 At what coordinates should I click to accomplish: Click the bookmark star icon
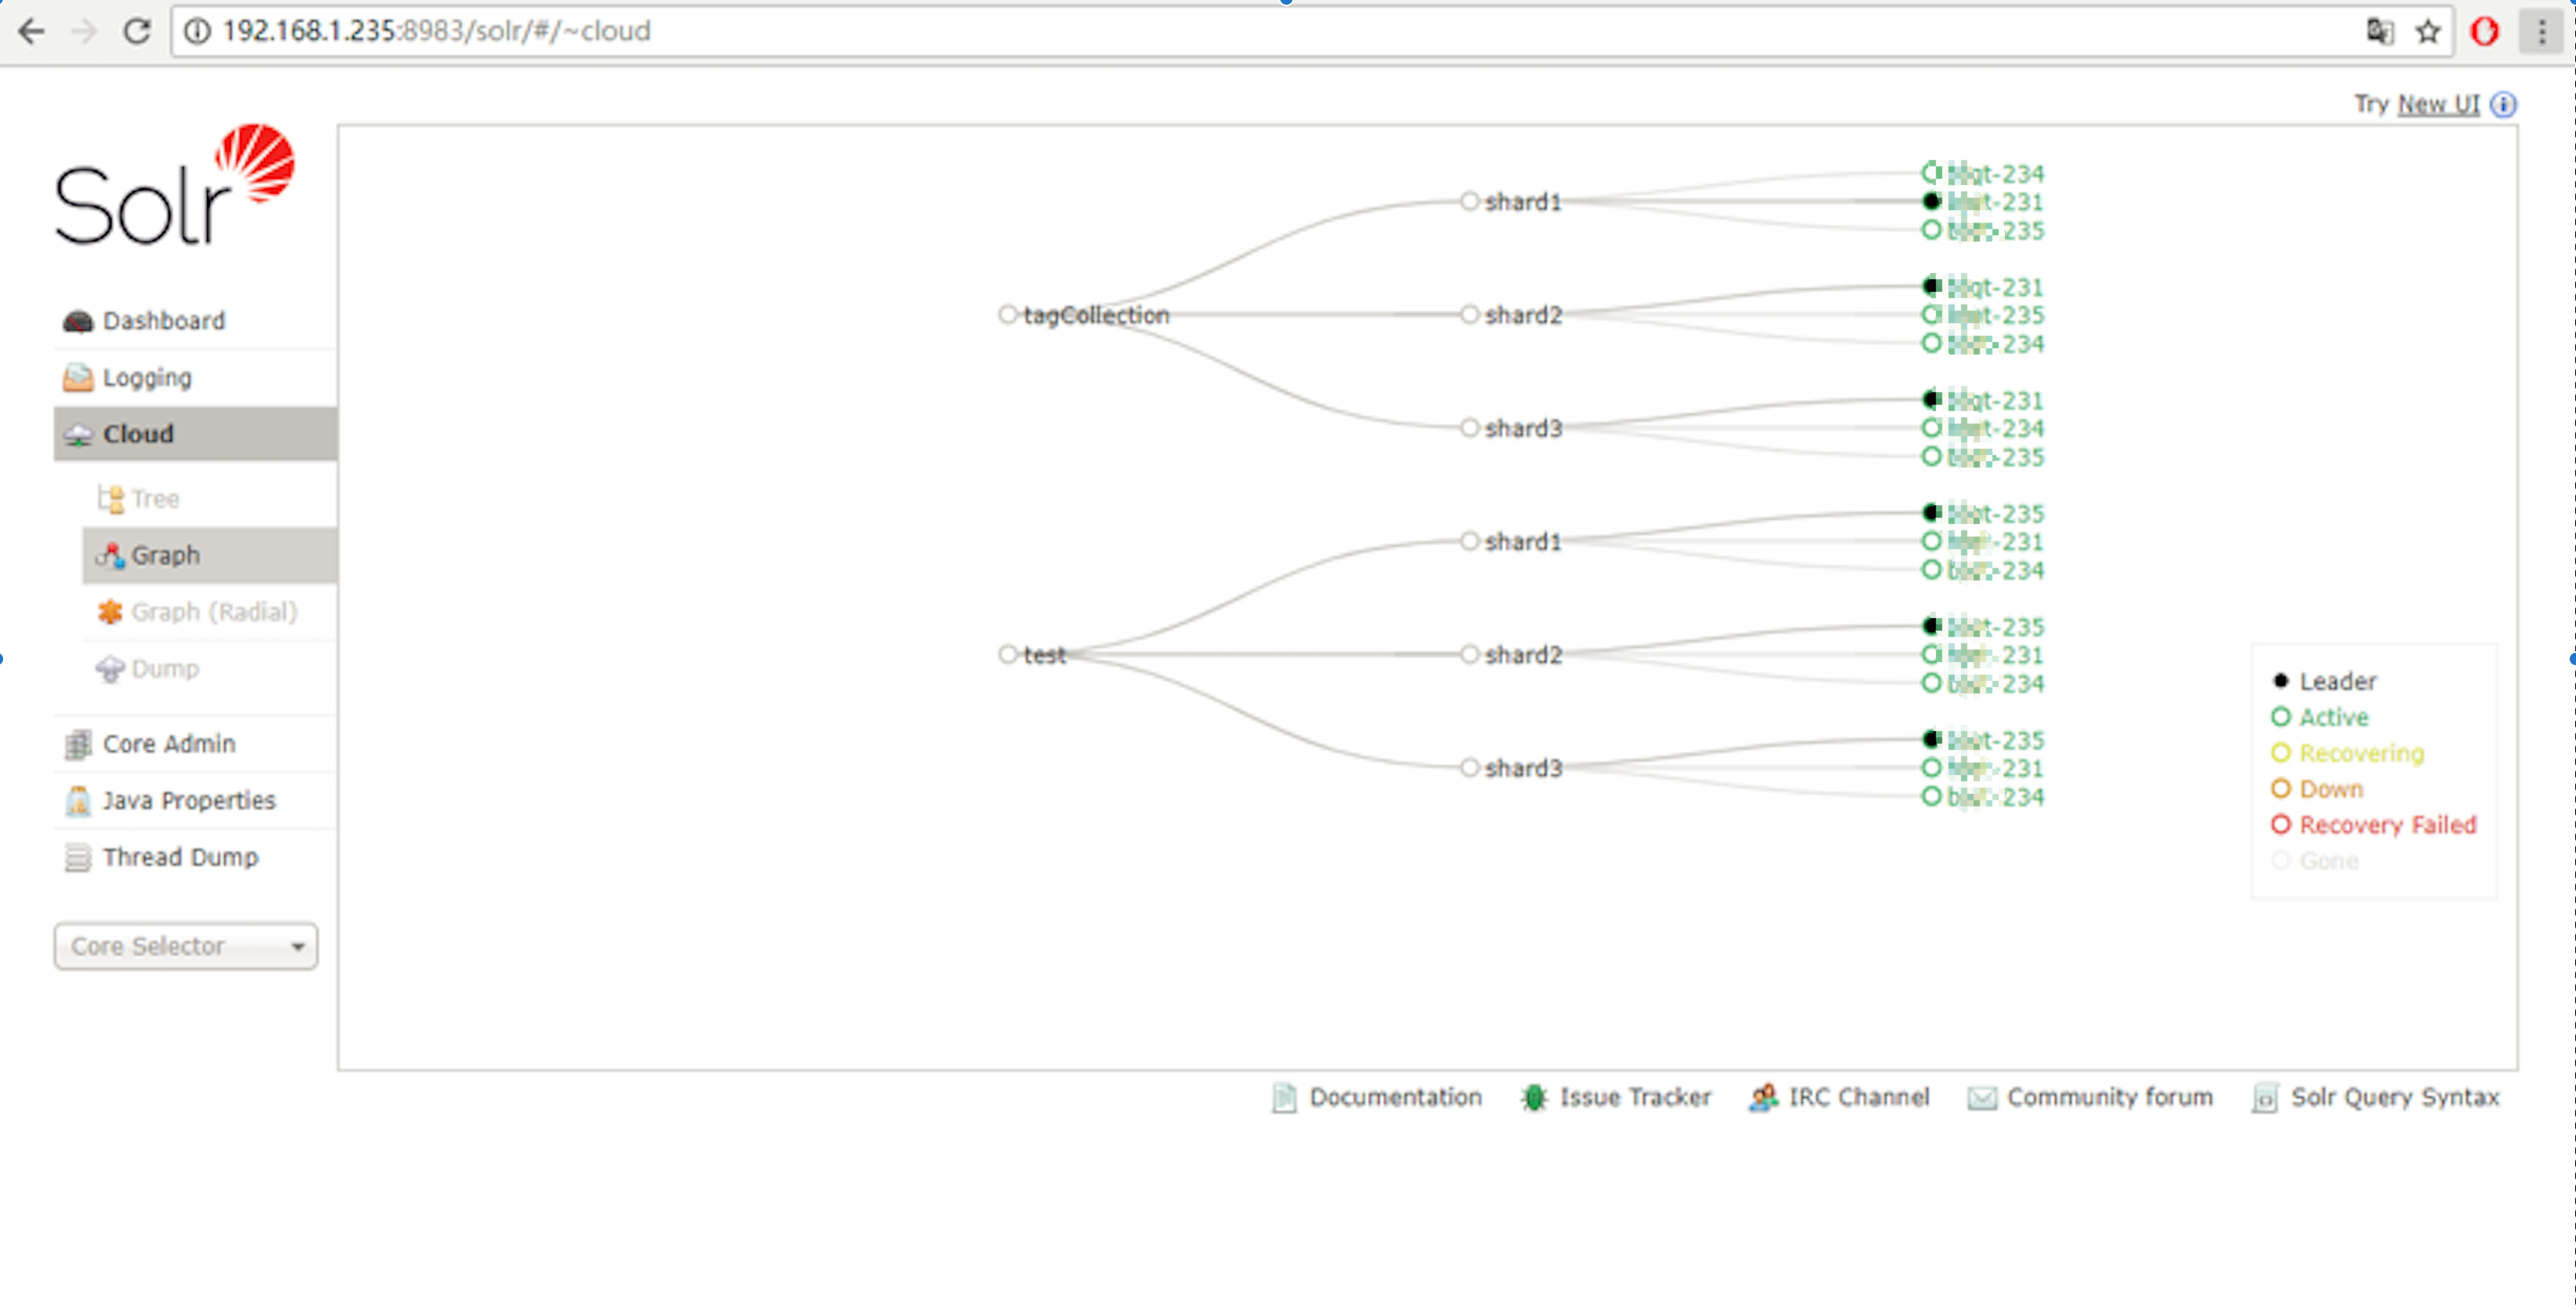[x=2427, y=31]
